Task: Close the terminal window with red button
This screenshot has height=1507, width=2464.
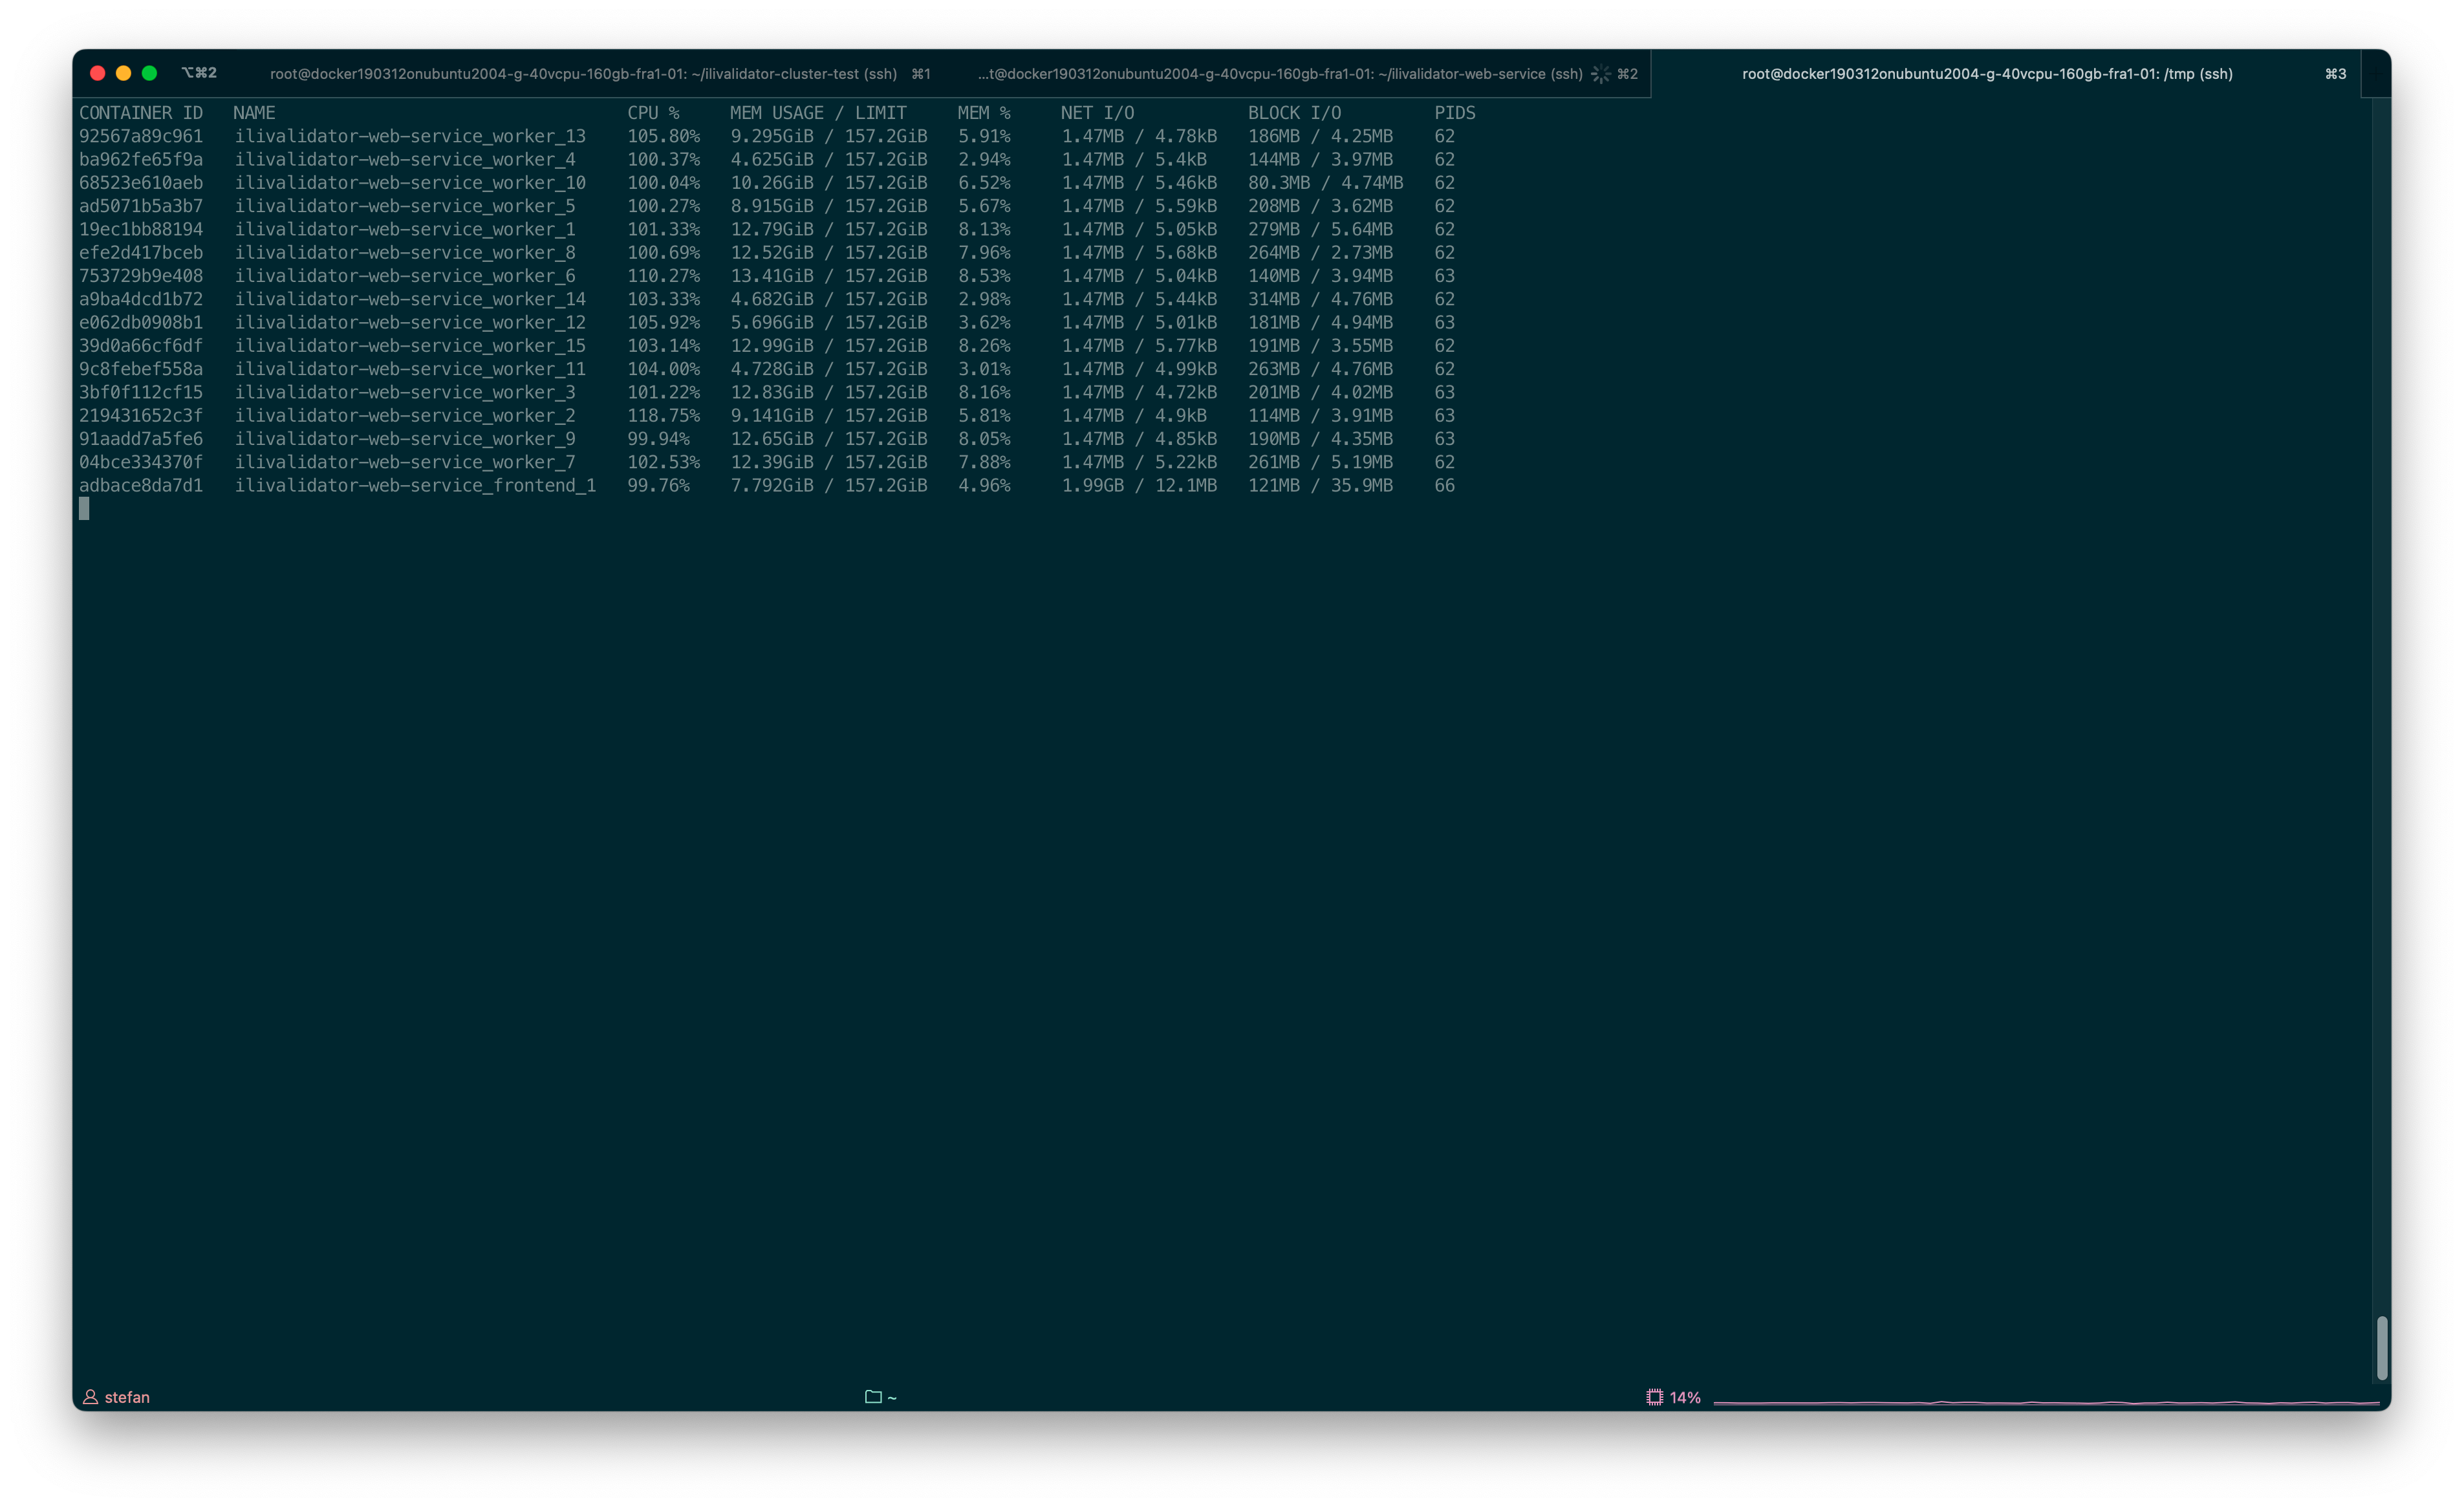Action: click(x=97, y=73)
